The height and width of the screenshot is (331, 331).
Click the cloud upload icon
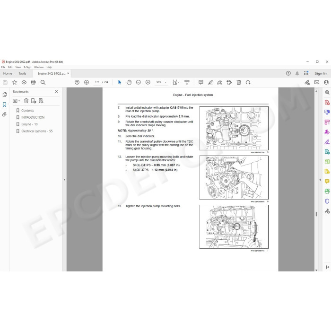[24, 82]
